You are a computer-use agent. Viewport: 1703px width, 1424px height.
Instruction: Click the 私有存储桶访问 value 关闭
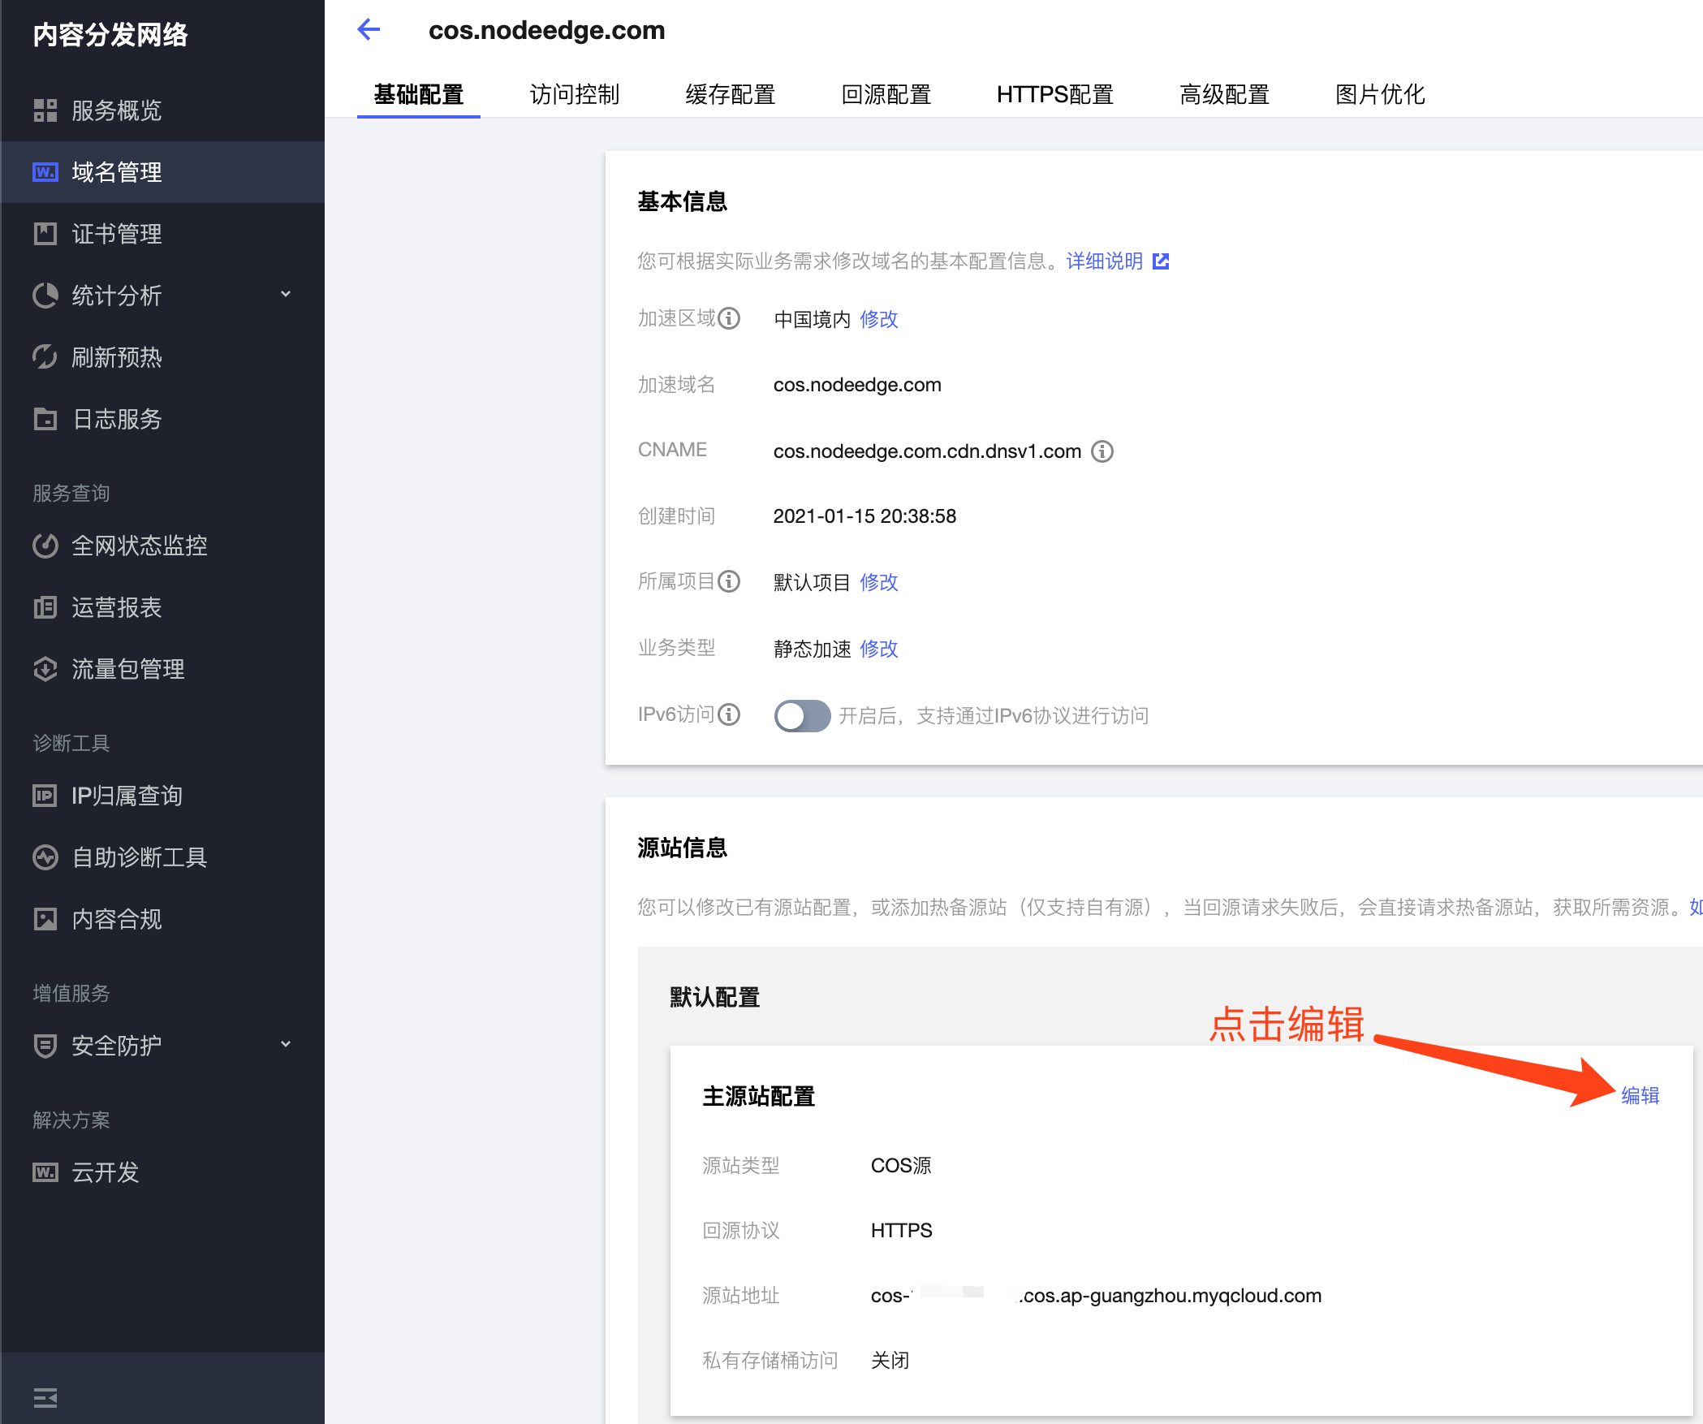click(890, 1361)
